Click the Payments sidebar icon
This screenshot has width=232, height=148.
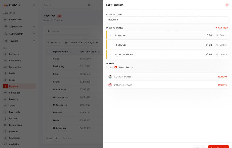point(6,138)
